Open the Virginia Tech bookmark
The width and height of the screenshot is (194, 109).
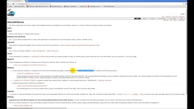(x=82, y=6)
